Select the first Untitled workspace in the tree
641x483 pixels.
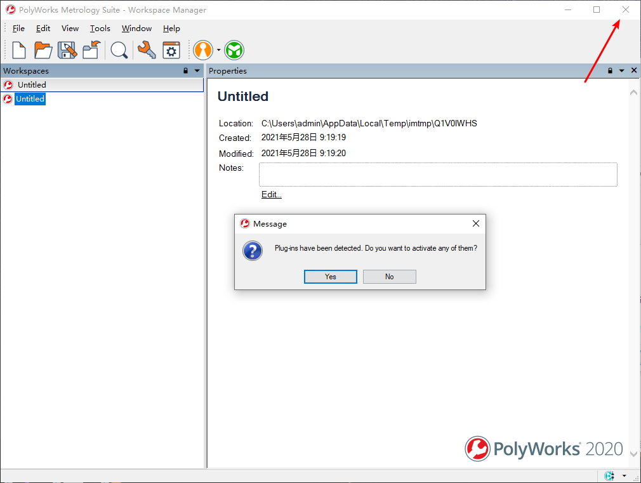tap(102, 84)
